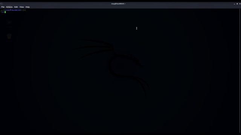Open the File menu
The width and height of the screenshot is (241, 135).
[3, 7]
